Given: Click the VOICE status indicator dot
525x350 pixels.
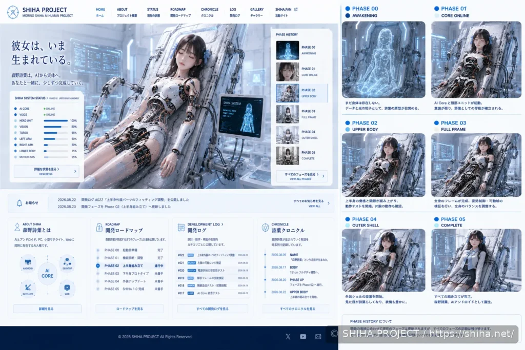Looking at the screenshot, I should (15, 114).
